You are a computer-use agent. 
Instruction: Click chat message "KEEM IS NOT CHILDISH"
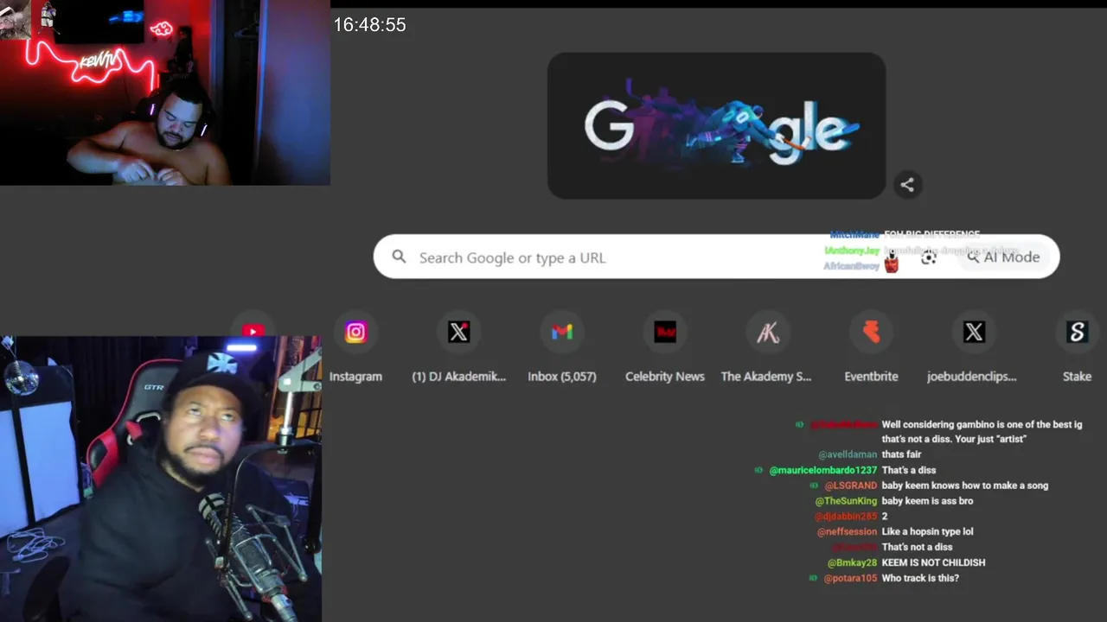click(933, 562)
